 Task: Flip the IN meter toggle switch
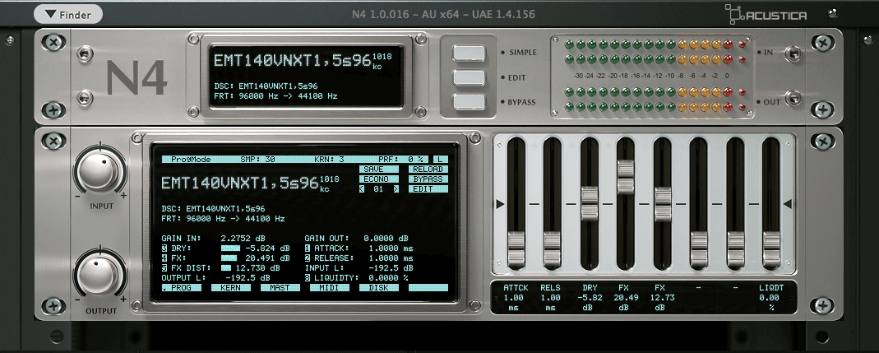tap(793, 53)
